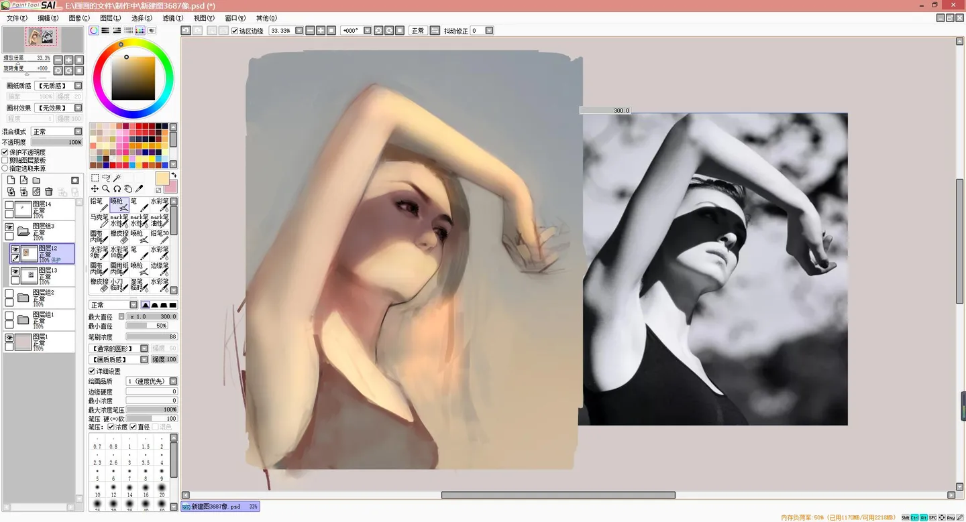Select the 马克笔 marker brush
The image size is (966, 522).
[99, 220]
